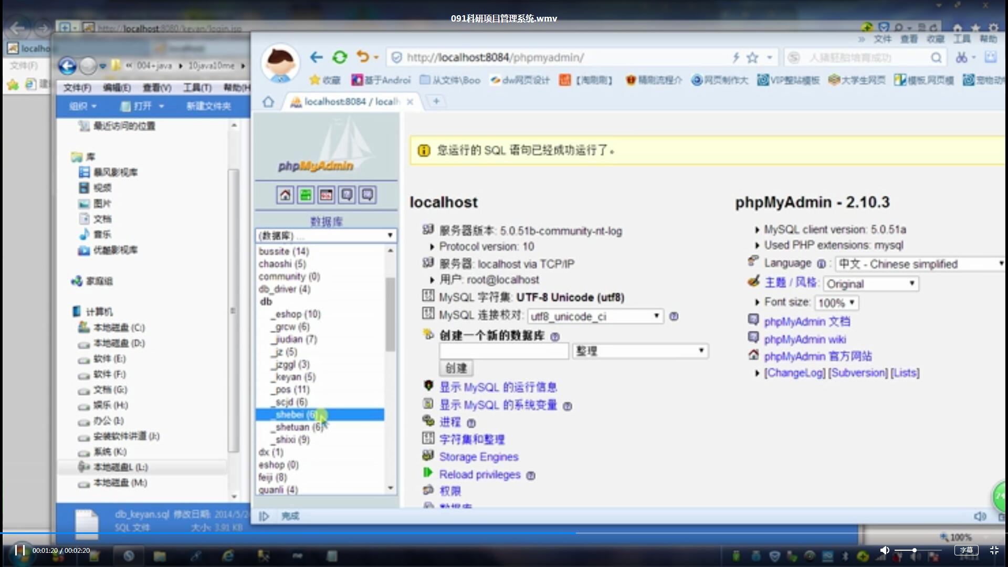1008x567 pixels.
Task: Click back button in Explorer window
Action: (x=67, y=66)
